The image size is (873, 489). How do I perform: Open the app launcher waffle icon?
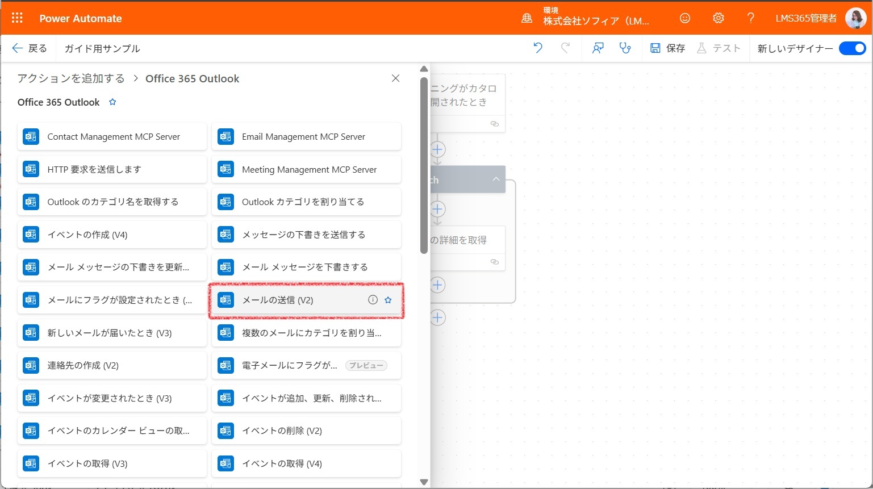pos(17,18)
